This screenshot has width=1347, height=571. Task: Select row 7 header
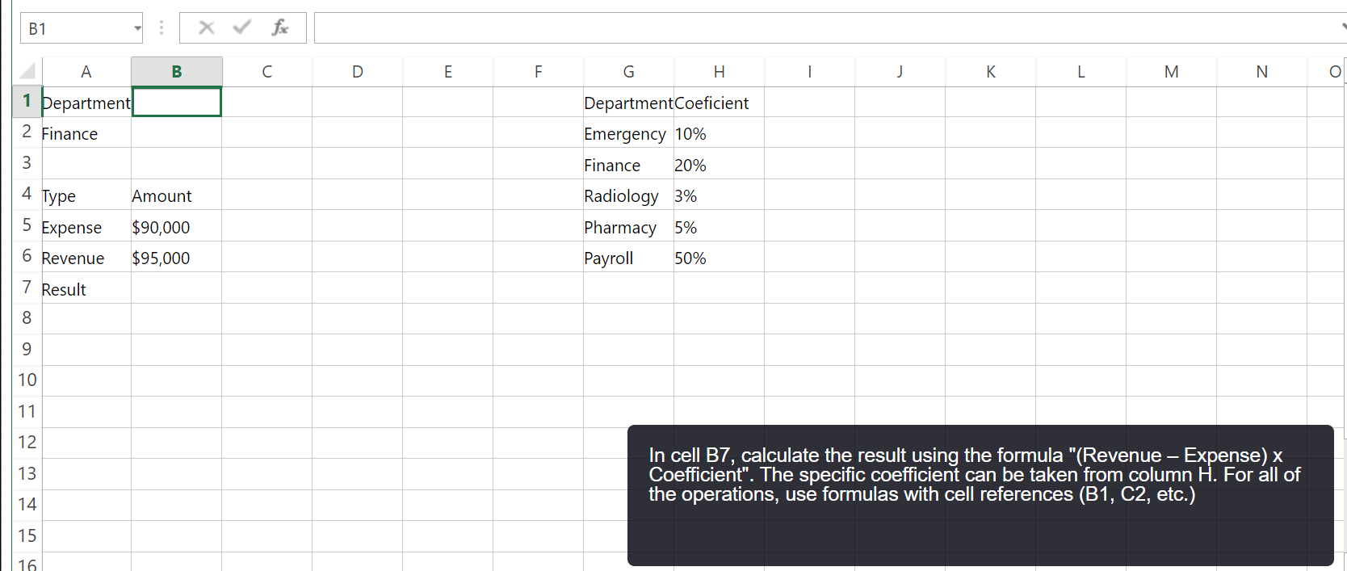point(27,288)
